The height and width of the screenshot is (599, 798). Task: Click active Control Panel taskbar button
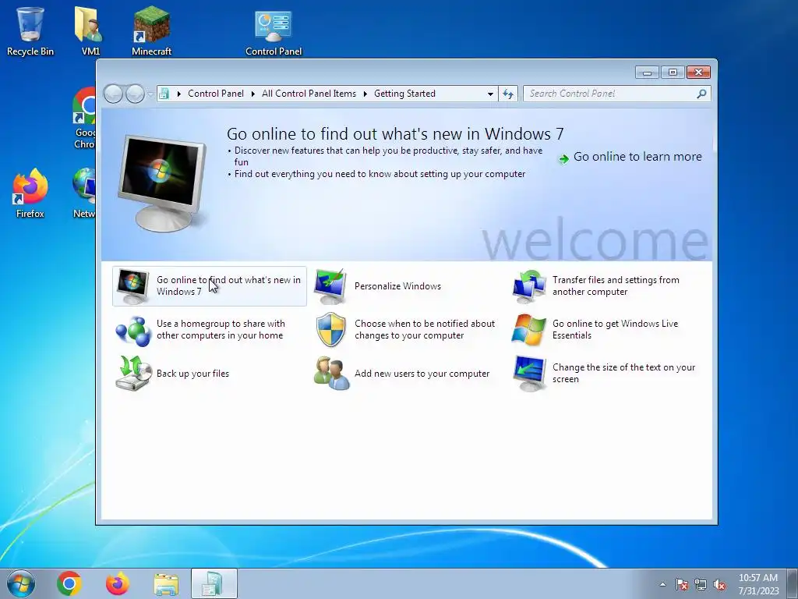214,583
